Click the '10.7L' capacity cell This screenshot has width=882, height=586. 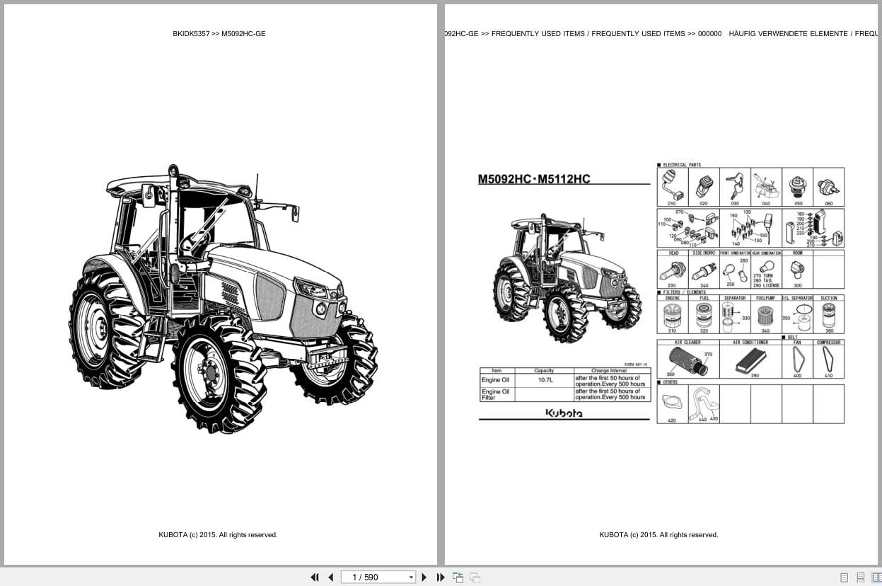click(x=545, y=381)
